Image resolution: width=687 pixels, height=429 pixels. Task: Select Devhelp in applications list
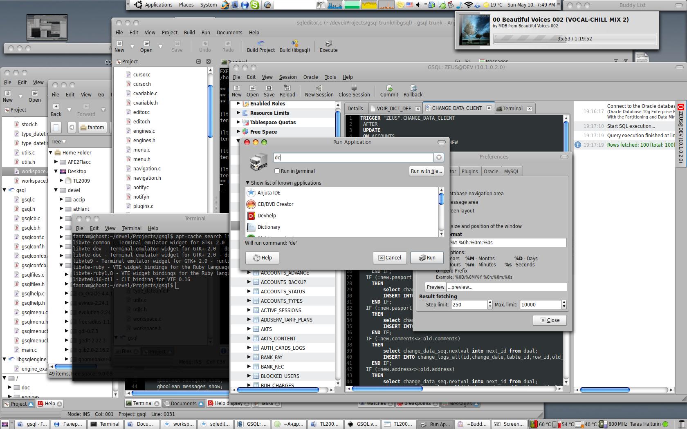click(x=341, y=216)
